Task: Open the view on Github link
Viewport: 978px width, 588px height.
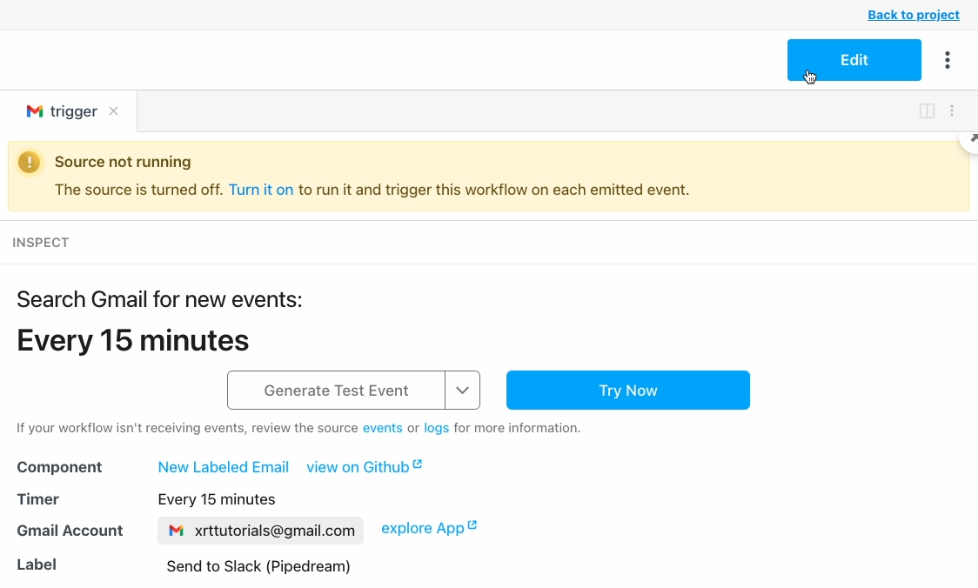Action: [x=358, y=467]
